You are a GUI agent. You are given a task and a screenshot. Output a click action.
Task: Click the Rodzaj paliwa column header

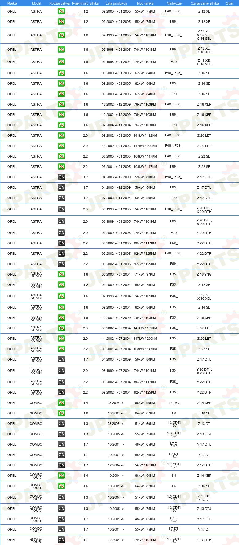[x=59, y=3]
